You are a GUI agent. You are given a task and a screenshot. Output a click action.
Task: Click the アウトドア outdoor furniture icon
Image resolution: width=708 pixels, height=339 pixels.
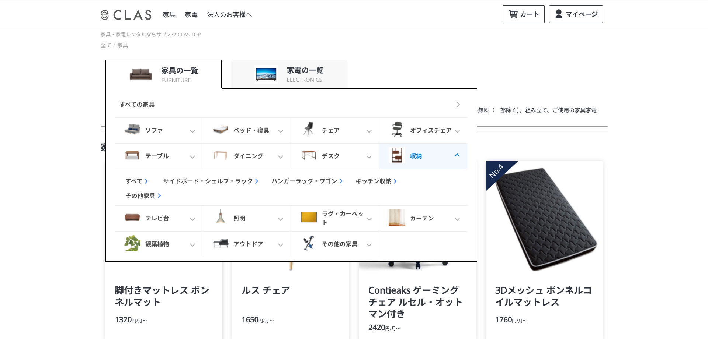(221, 243)
